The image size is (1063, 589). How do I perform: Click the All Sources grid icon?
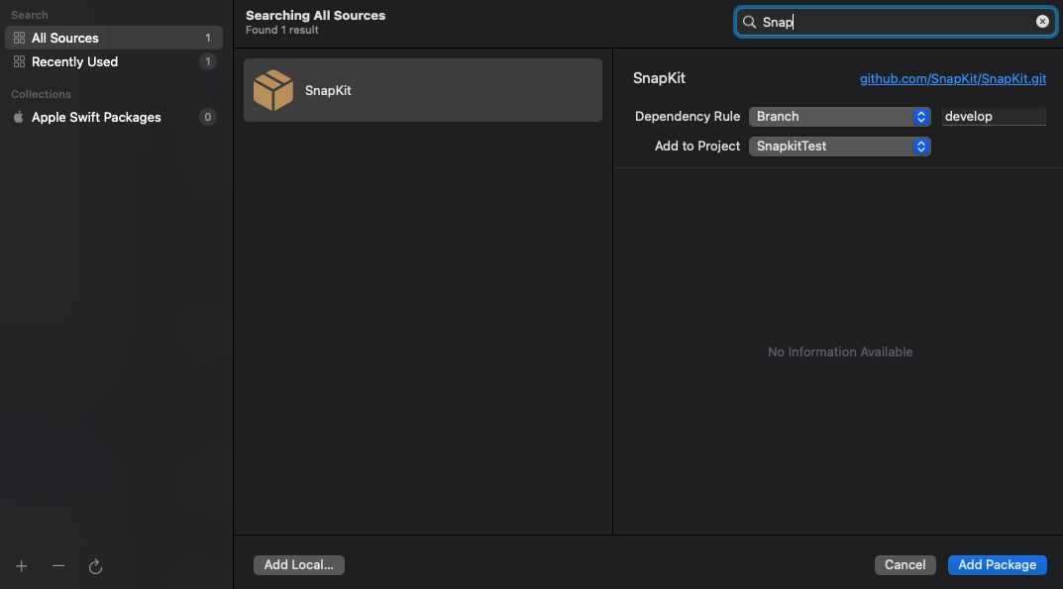[x=19, y=38]
